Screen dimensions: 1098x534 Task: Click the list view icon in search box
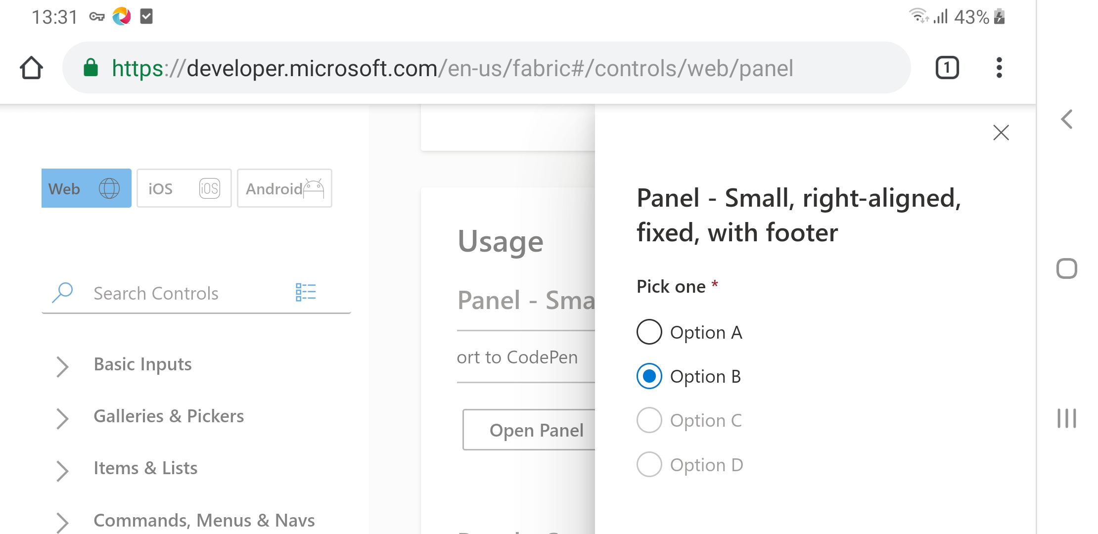pos(306,292)
